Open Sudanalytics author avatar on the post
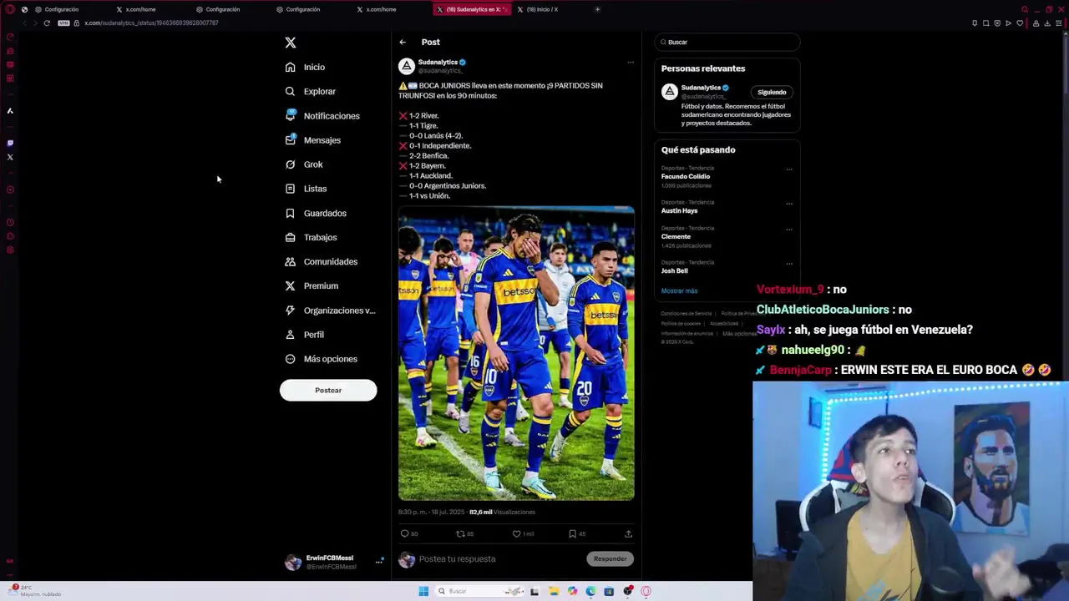The height and width of the screenshot is (601, 1069). click(x=407, y=66)
